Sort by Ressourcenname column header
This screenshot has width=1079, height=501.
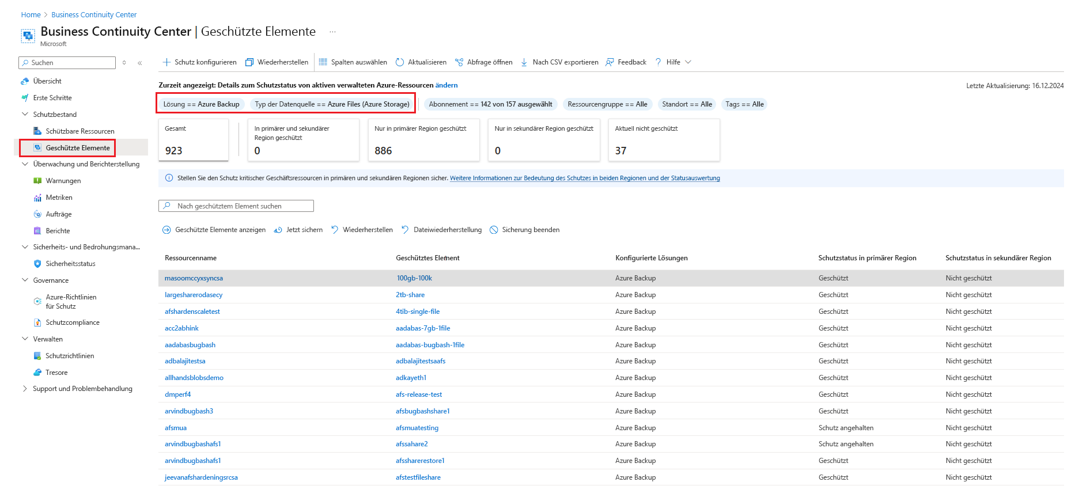(x=191, y=258)
